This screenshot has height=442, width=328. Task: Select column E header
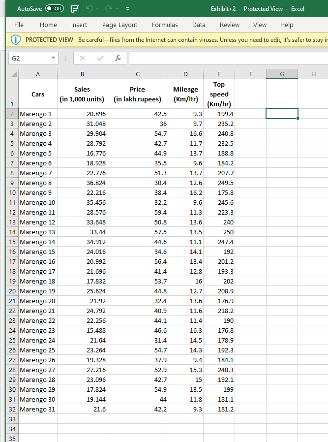(219, 74)
